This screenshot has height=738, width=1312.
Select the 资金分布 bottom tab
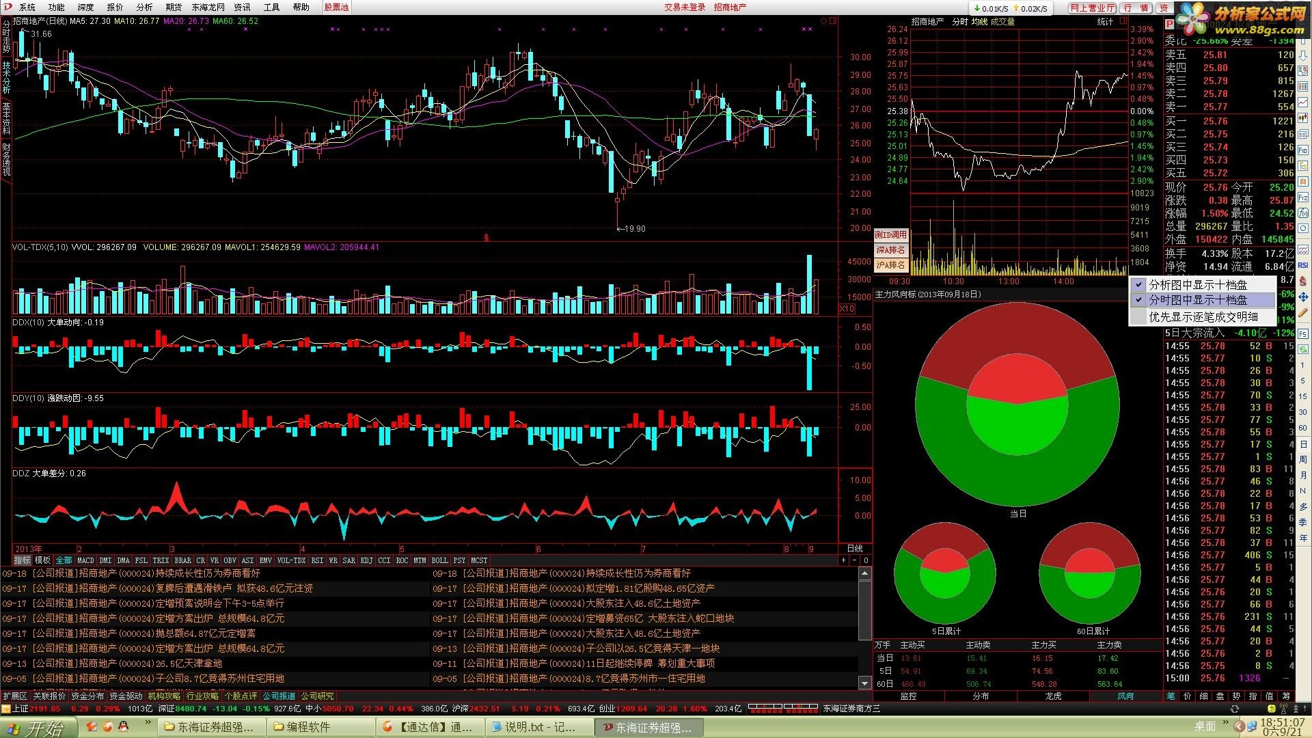(x=87, y=696)
